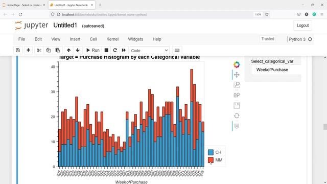Open the cell type Code dropdown
This screenshot has height=184, width=327.
coord(150,51)
